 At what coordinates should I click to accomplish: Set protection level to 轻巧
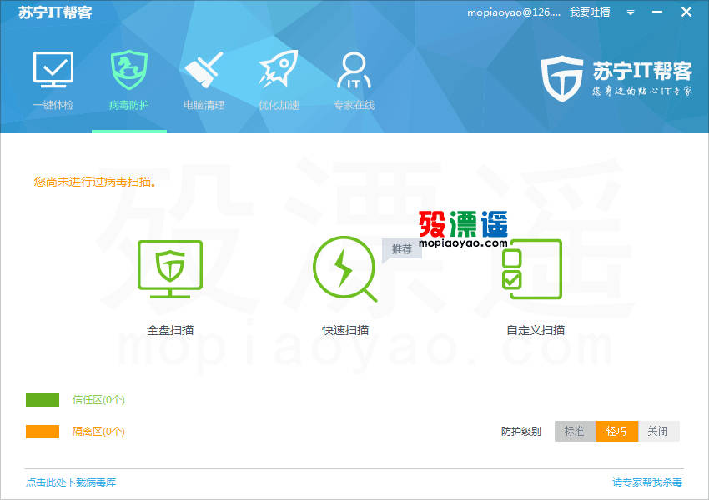click(617, 432)
